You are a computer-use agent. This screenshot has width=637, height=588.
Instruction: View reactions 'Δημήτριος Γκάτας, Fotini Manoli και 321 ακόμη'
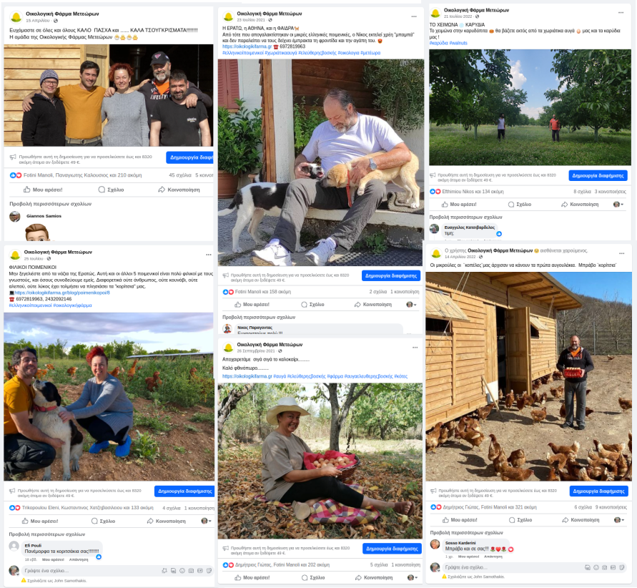click(x=490, y=507)
